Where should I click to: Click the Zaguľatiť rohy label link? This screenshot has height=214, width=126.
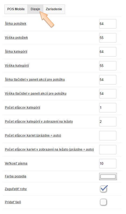(16, 189)
